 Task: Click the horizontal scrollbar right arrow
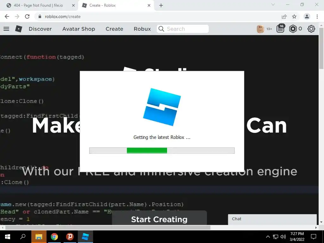coord(316,228)
